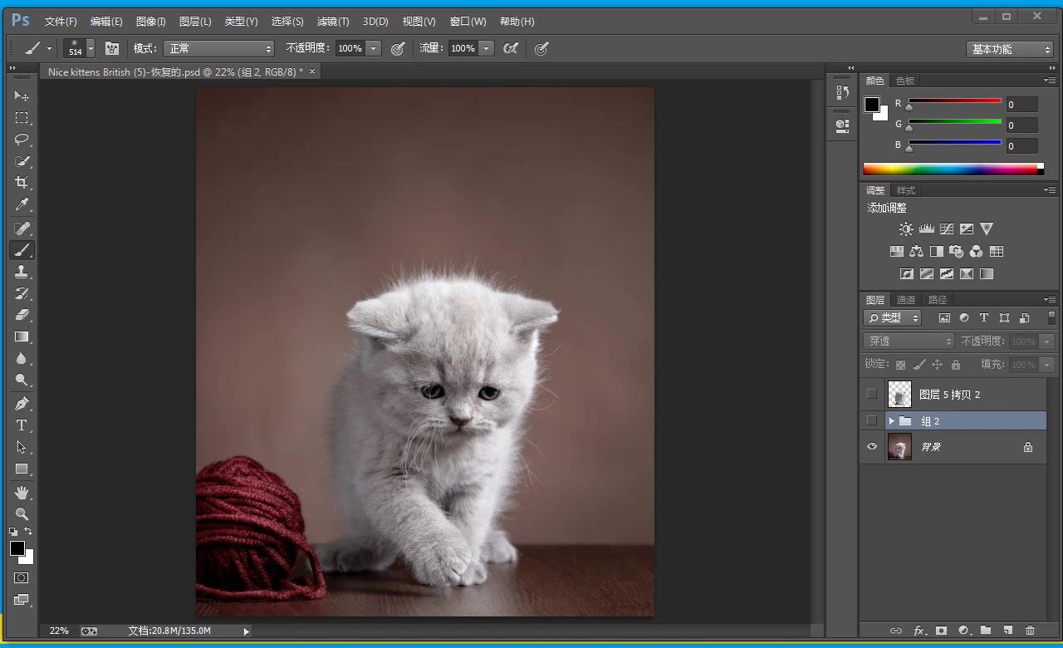Add Brightness/Contrast adjustment
Image resolution: width=1063 pixels, height=648 pixels.
pos(906,229)
